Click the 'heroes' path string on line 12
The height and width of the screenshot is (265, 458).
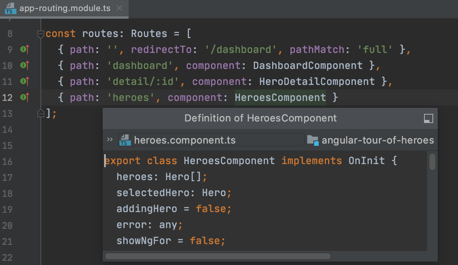click(x=131, y=97)
